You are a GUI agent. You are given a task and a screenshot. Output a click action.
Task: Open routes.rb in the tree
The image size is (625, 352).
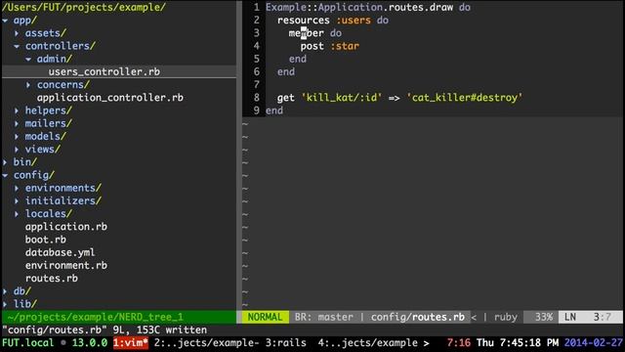(52, 278)
